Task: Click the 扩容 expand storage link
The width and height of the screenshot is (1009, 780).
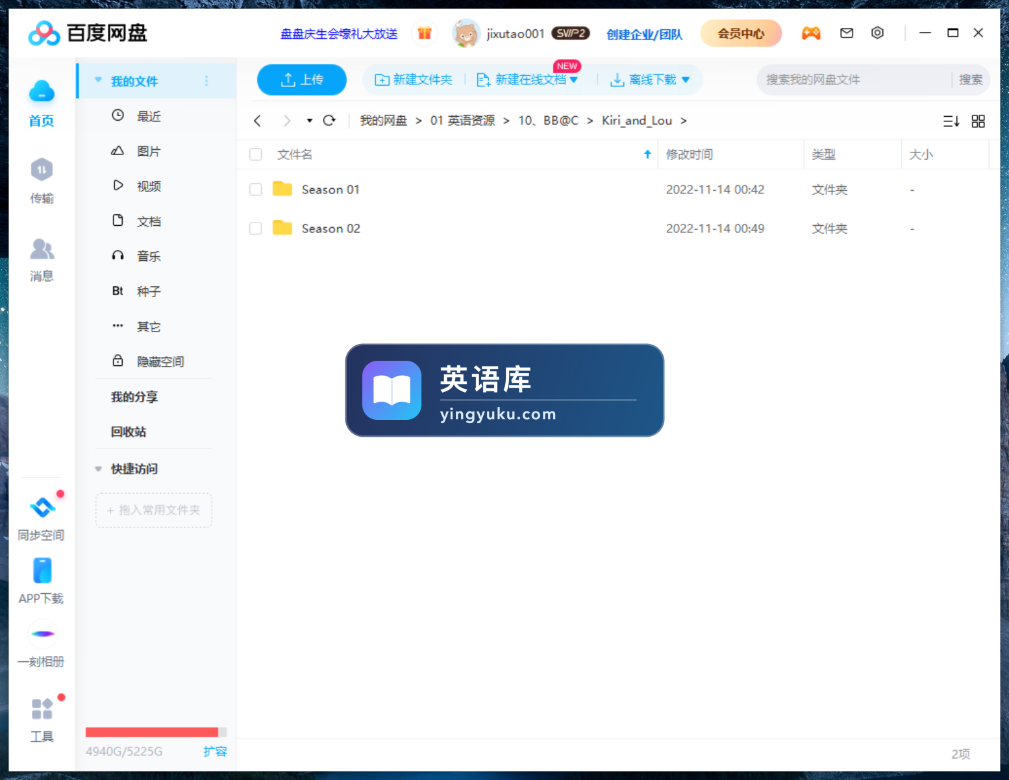Action: click(x=215, y=751)
